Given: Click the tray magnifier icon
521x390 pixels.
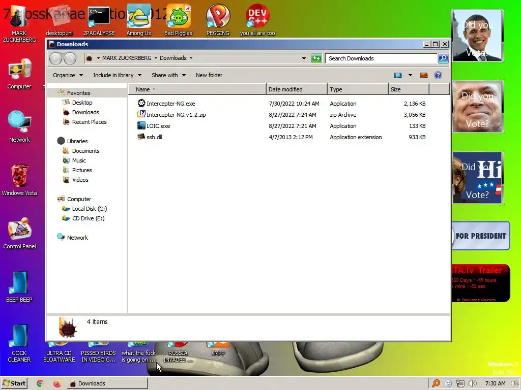Looking at the screenshot, I should (436, 383).
